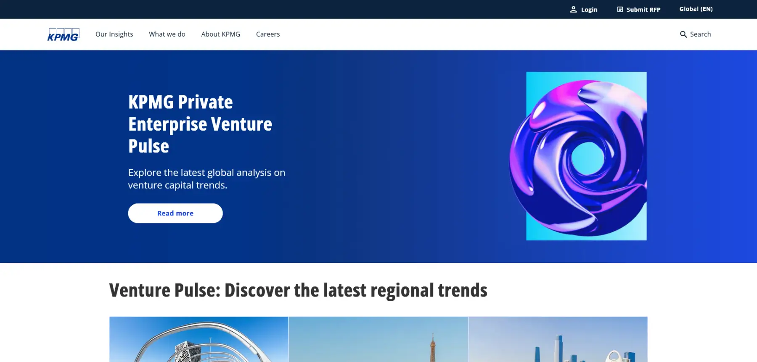
Task: Click the Submit RFP link text
Action: click(643, 10)
